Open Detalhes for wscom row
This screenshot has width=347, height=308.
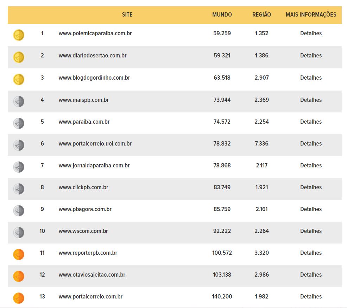pos(311,231)
